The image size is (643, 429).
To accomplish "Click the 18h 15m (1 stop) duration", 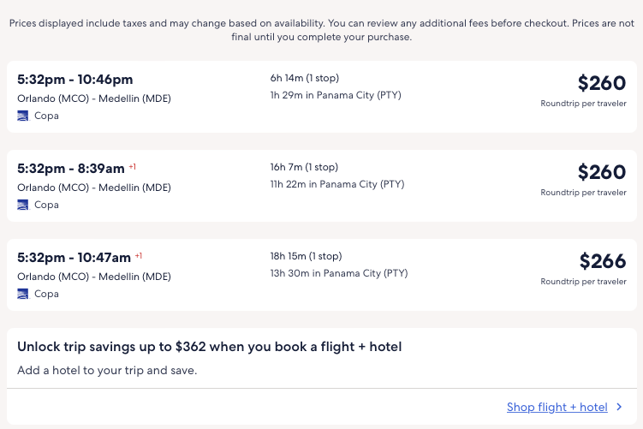I will click(306, 256).
